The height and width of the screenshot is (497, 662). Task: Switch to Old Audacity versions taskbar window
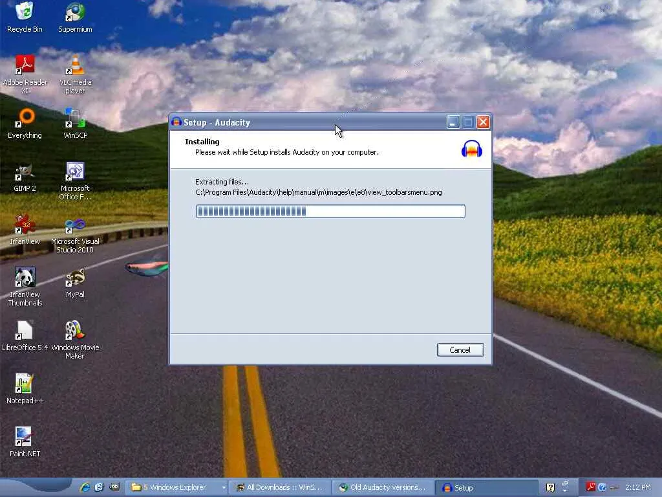point(383,487)
